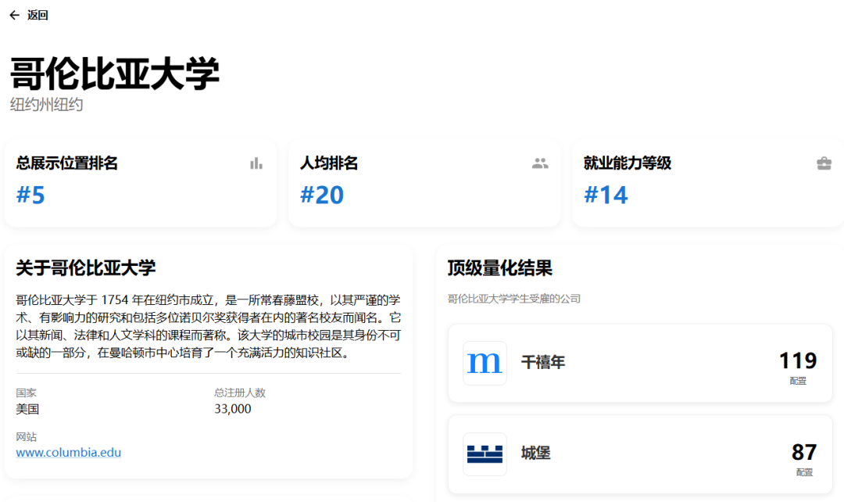Click the bar chart icon in the 总展示位置排名 card
844x502 pixels.
click(256, 163)
